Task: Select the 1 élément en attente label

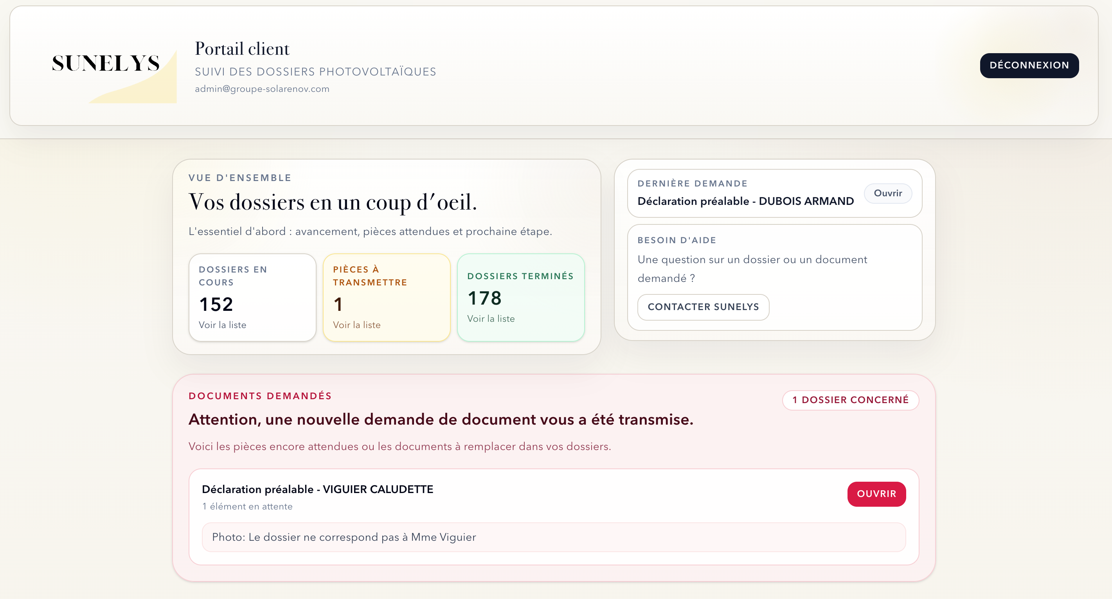Action: 247,506
